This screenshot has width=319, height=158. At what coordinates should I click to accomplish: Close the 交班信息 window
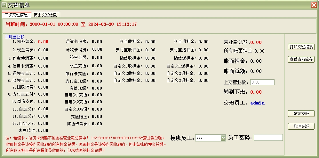(314, 5)
